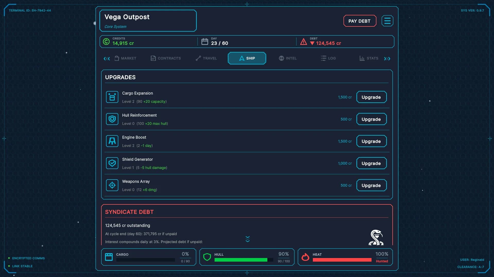Click the debt warning triangle icon
This screenshot has height=277, width=494.
tap(304, 42)
